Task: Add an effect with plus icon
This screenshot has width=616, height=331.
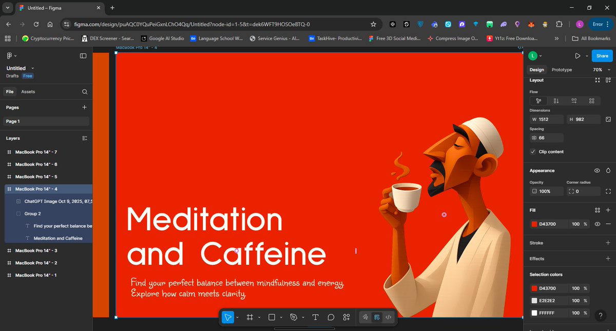Action: click(608, 259)
